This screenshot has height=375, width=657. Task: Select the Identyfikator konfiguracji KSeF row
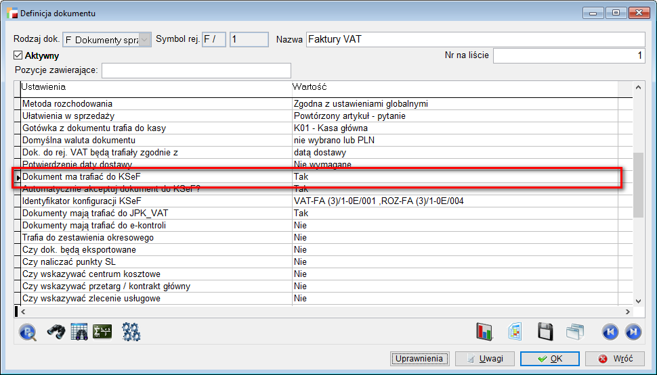pyautogui.click(x=156, y=201)
